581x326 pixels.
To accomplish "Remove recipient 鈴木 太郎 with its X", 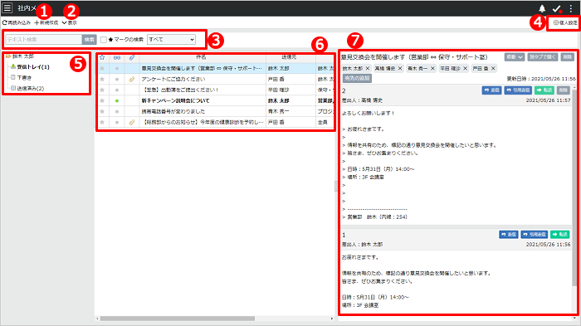I will [x=368, y=69].
